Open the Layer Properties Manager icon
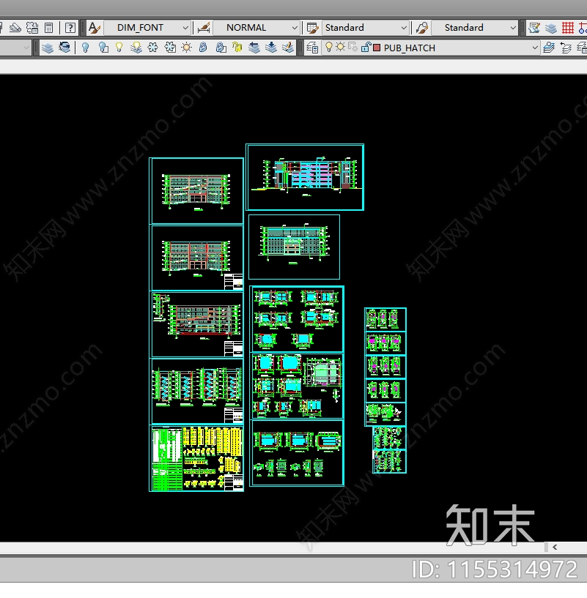The height and width of the screenshot is (598, 587). (x=312, y=48)
